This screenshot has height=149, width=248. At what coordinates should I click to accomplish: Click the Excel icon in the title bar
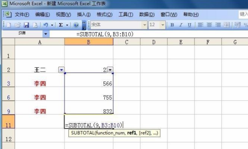[x=4, y=4]
